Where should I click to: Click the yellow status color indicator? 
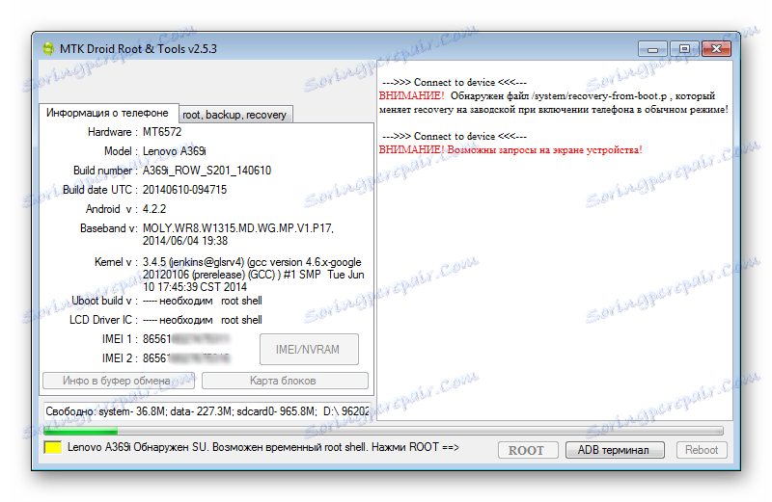click(52, 447)
